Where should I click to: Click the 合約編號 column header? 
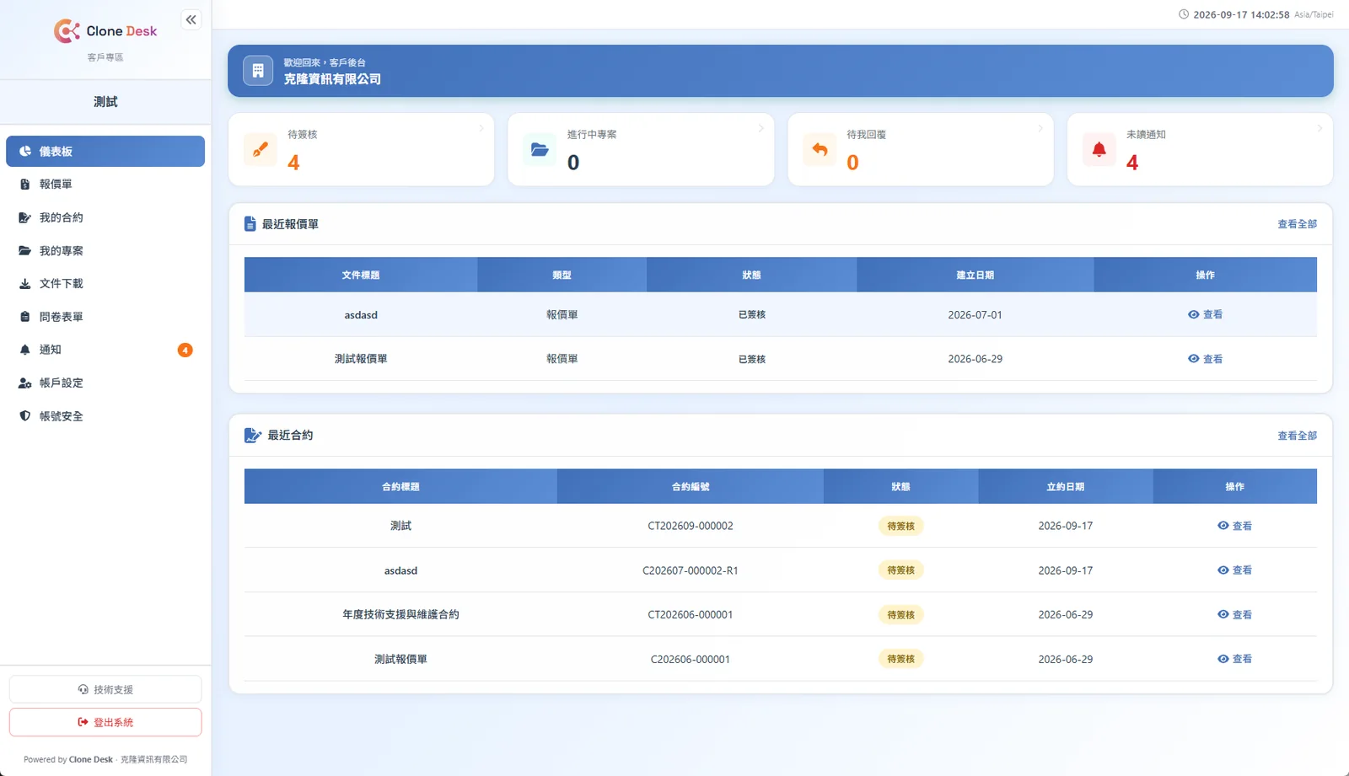pyautogui.click(x=691, y=486)
